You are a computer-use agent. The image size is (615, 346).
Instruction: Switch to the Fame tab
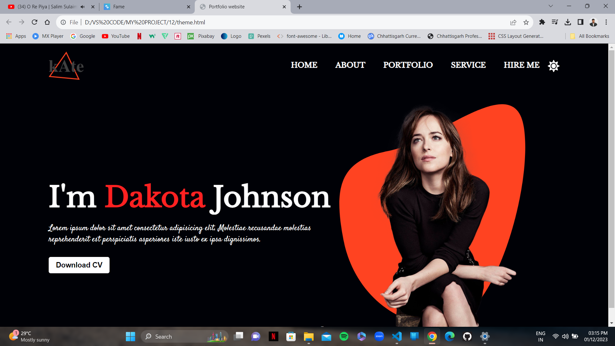[147, 7]
